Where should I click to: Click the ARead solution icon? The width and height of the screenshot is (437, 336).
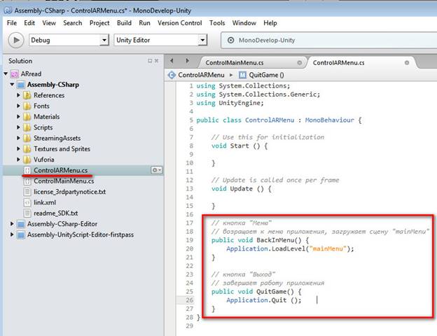(x=14, y=73)
